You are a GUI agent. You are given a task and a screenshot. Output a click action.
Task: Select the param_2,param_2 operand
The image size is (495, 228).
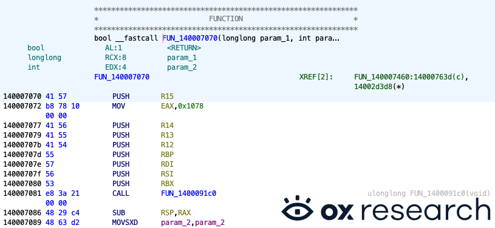(193, 223)
